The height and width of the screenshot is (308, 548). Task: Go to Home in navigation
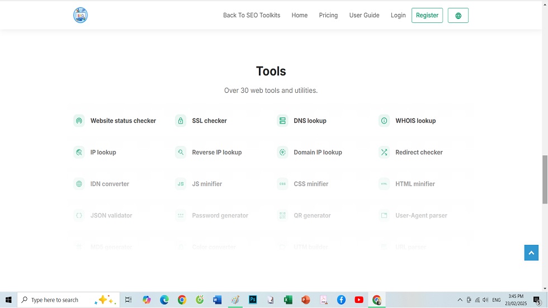point(299,16)
